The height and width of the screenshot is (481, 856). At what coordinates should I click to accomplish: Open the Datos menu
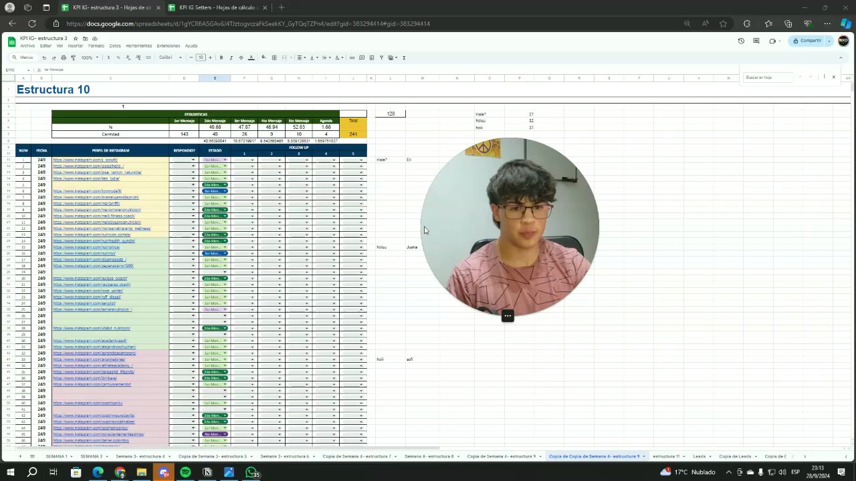pyautogui.click(x=115, y=46)
